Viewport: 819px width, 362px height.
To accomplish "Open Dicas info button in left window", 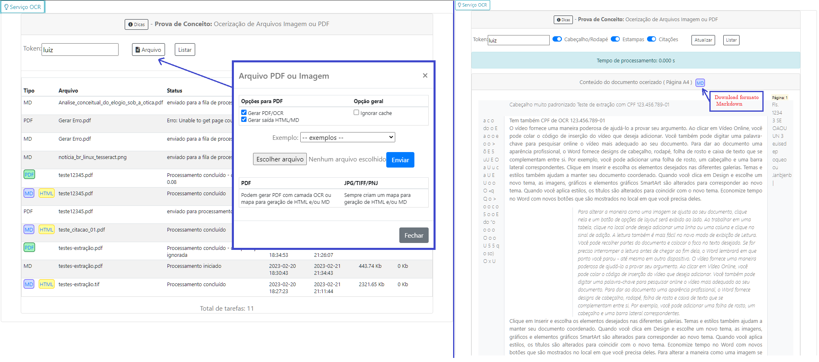I will [136, 24].
